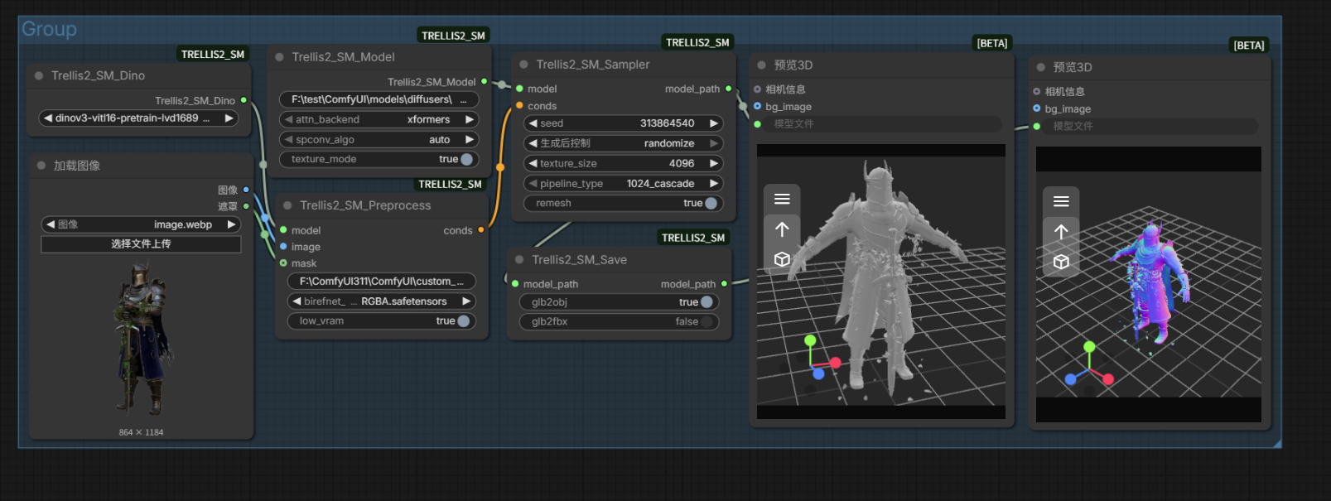
Task: Click upload arrow icon in gray 3D preview
Action: click(782, 229)
